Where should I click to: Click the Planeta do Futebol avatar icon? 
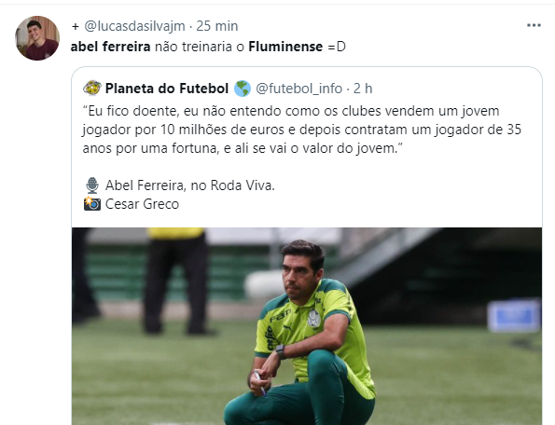[92, 88]
